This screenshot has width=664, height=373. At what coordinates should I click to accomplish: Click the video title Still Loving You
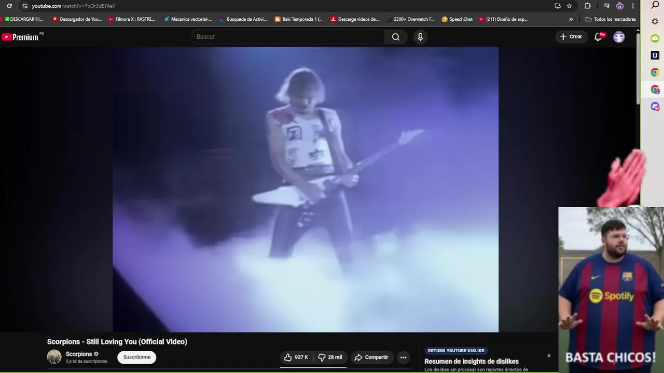click(x=117, y=341)
